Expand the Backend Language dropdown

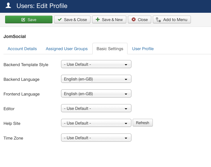pos(96,79)
